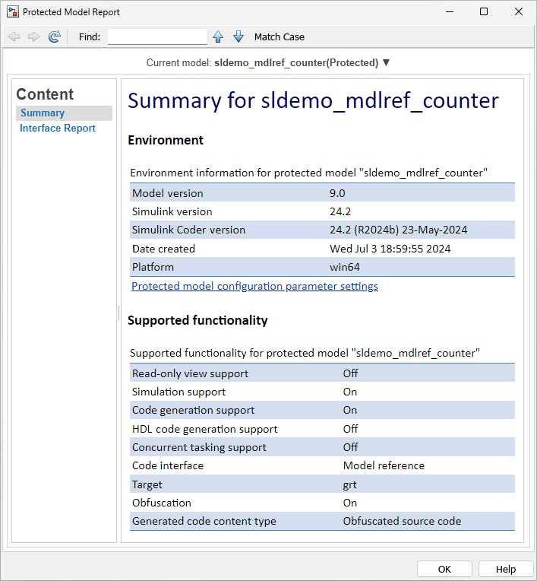Click the back navigation arrow icon
537x581 pixels.
click(x=14, y=37)
